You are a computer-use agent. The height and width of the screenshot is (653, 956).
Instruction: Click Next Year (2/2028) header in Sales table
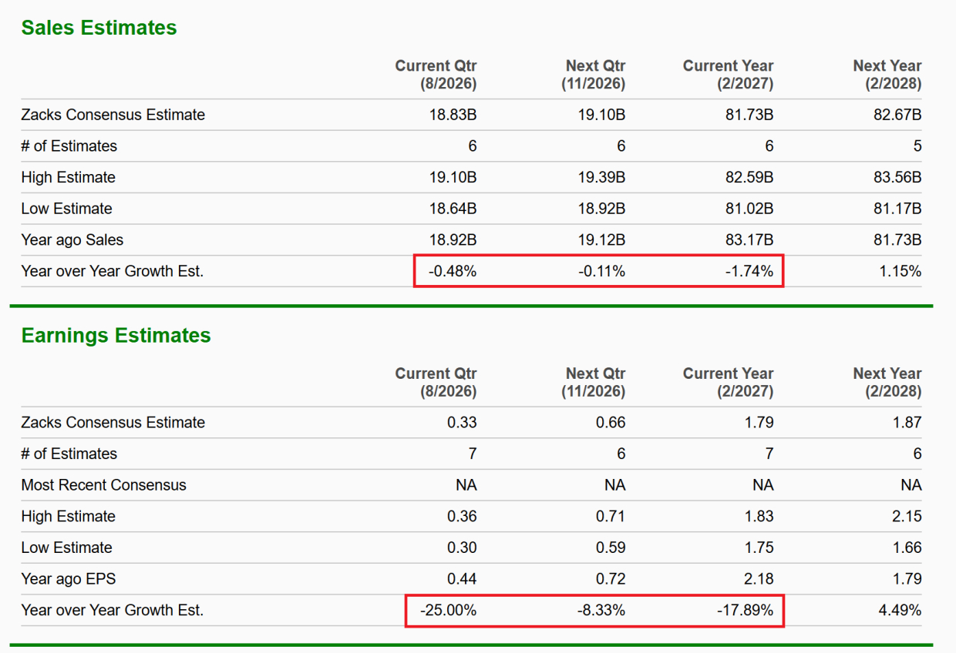[x=887, y=75]
